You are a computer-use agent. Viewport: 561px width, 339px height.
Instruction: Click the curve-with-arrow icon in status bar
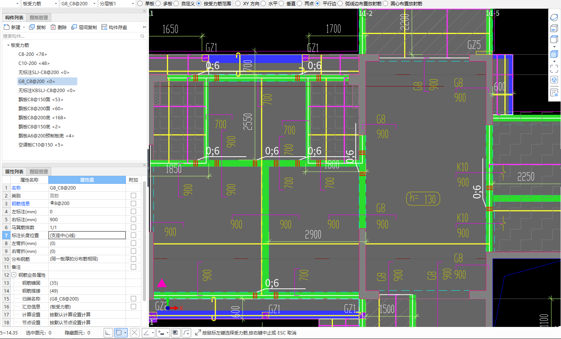[x=187, y=333]
